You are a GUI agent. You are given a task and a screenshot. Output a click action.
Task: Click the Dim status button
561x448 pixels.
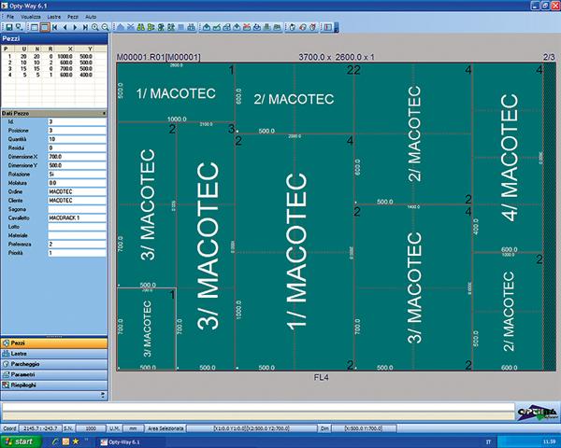324,428
